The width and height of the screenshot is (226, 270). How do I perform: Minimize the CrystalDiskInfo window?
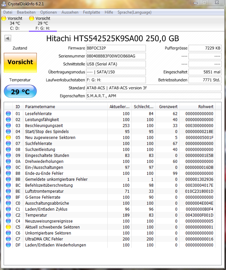pos(195,3)
